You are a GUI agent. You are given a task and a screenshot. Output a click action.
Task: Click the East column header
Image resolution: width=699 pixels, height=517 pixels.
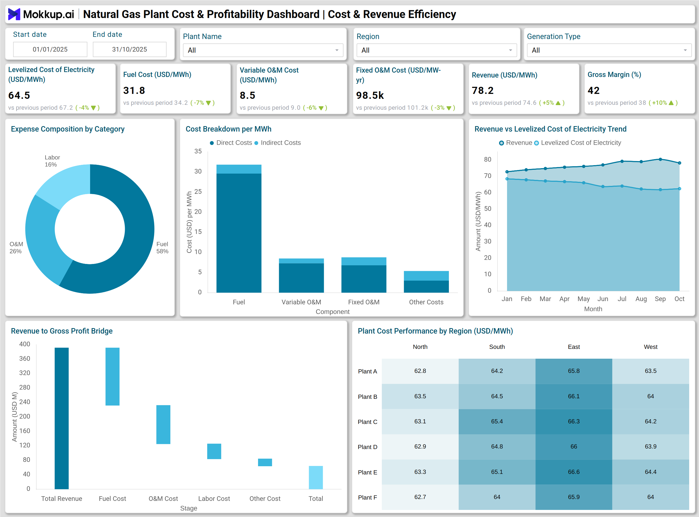click(574, 347)
